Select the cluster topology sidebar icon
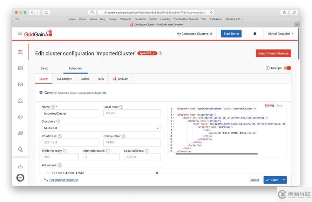312x202 pixels. coord(20,101)
